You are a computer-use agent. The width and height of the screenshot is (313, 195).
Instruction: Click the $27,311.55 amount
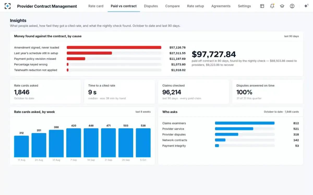pos(177,53)
